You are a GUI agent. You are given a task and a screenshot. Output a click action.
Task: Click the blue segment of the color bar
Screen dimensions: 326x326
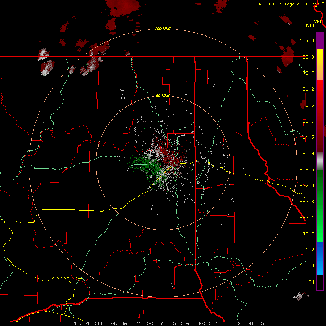(320, 258)
